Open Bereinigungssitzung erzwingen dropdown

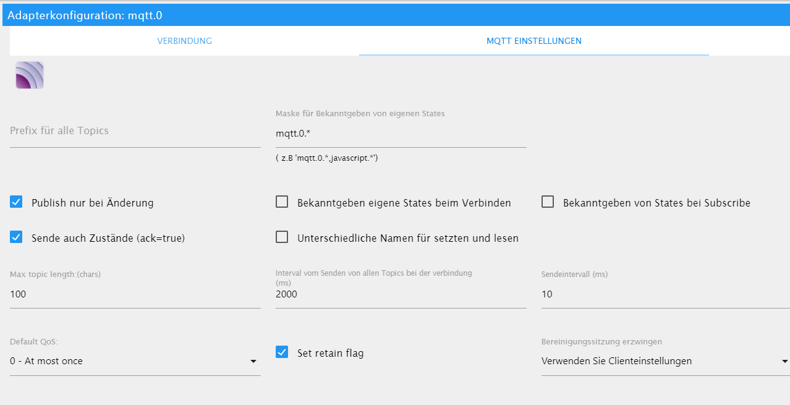tap(666, 361)
